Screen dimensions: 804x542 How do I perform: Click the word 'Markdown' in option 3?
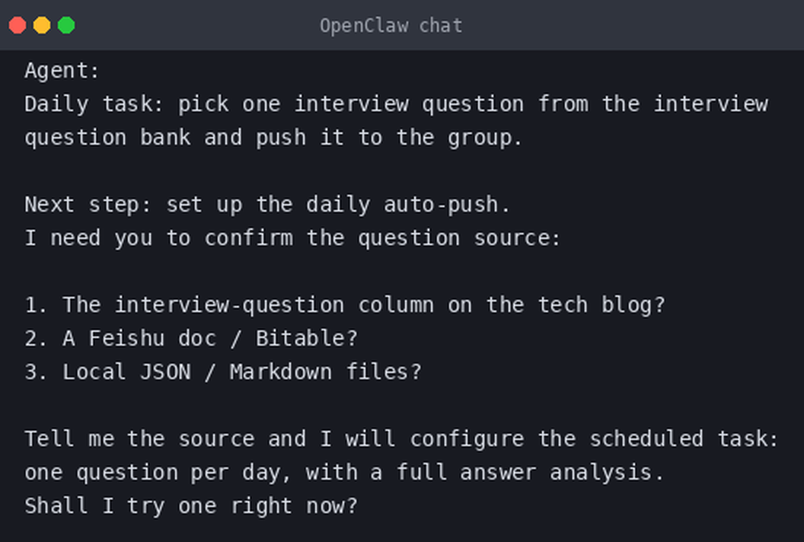(280, 371)
